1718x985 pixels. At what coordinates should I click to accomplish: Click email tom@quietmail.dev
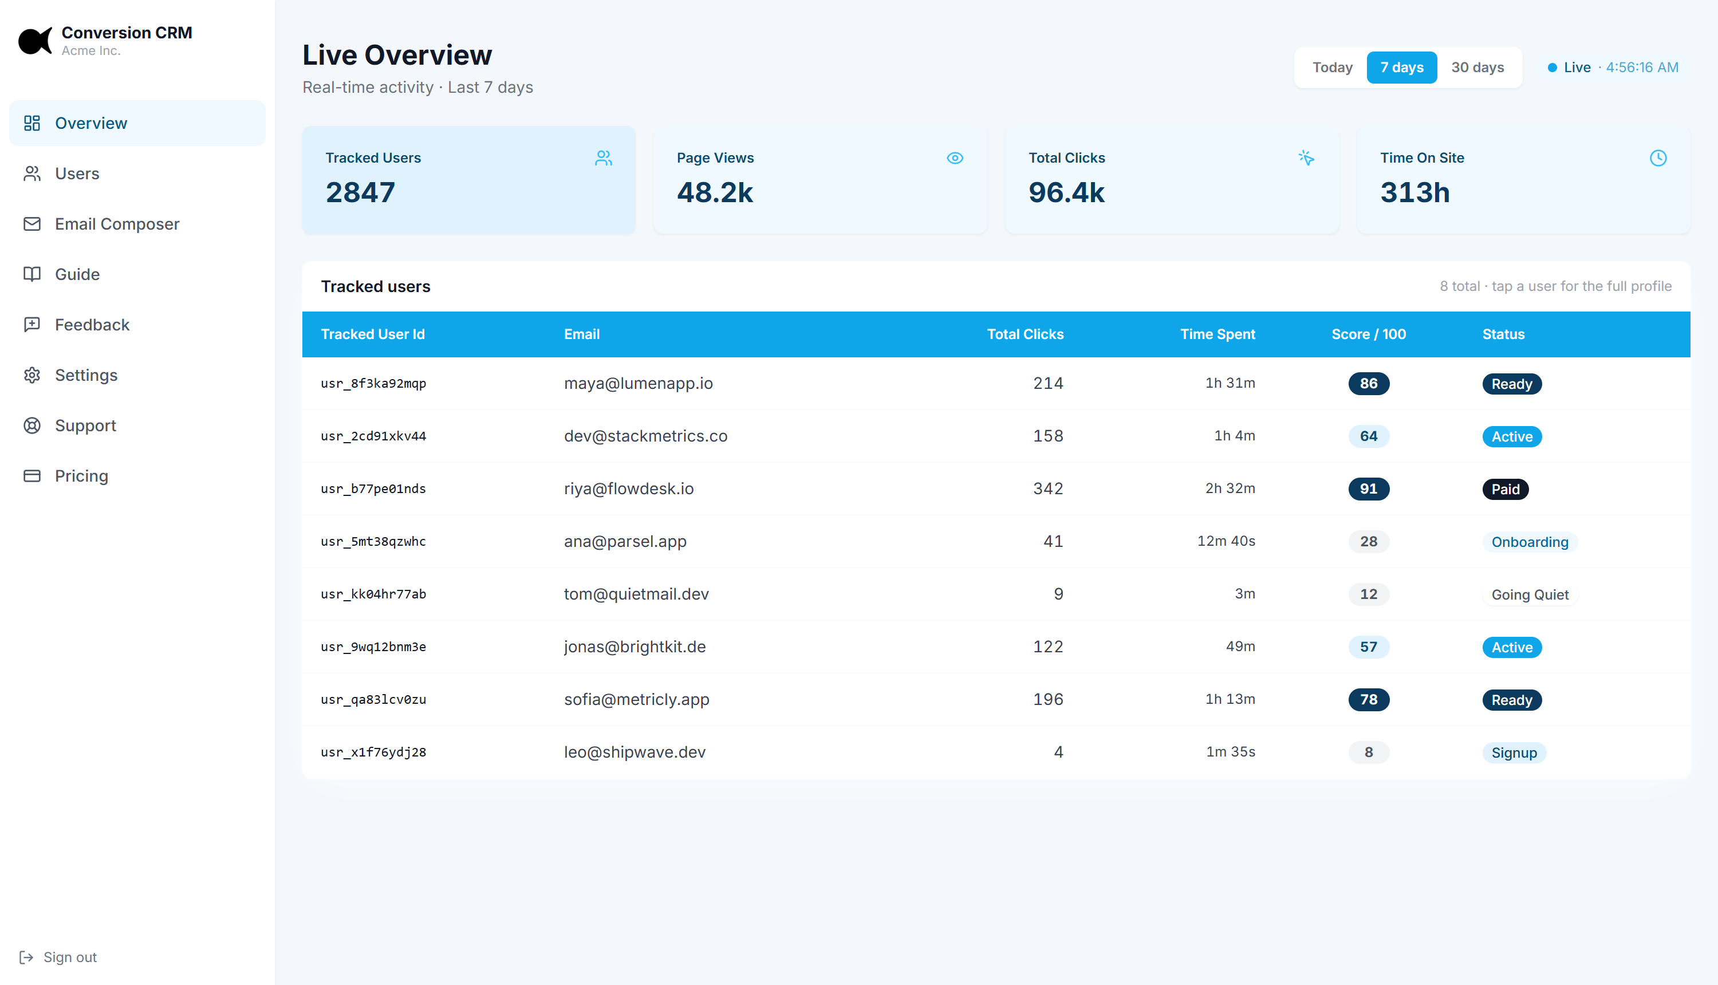[636, 594]
